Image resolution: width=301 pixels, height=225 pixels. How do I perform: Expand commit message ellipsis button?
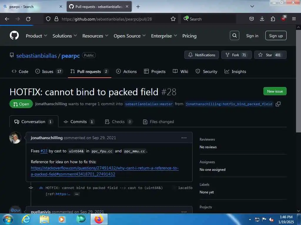tap(77, 194)
